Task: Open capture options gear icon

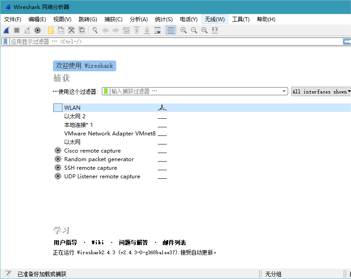Action: (x=38, y=30)
